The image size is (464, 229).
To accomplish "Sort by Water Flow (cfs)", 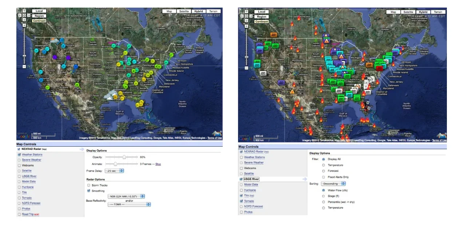I will [323, 190].
